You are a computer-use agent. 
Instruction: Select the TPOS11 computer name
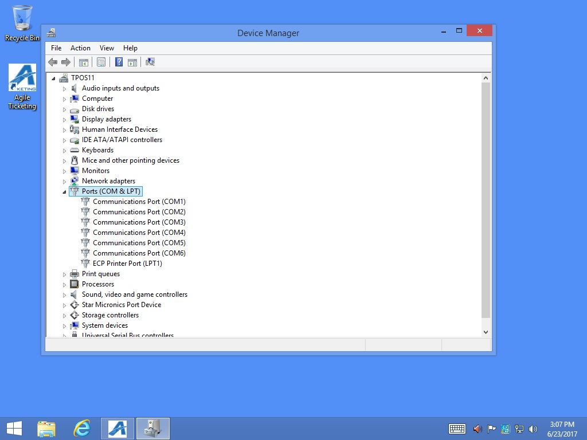(83, 78)
